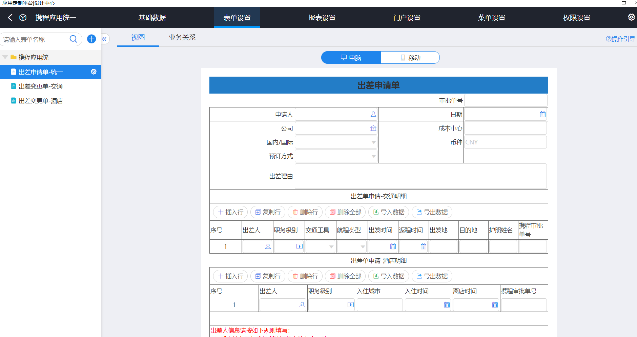The image size is (637, 337).
Task: Click 插入行 in 交通明细 table
Action: click(x=230, y=212)
